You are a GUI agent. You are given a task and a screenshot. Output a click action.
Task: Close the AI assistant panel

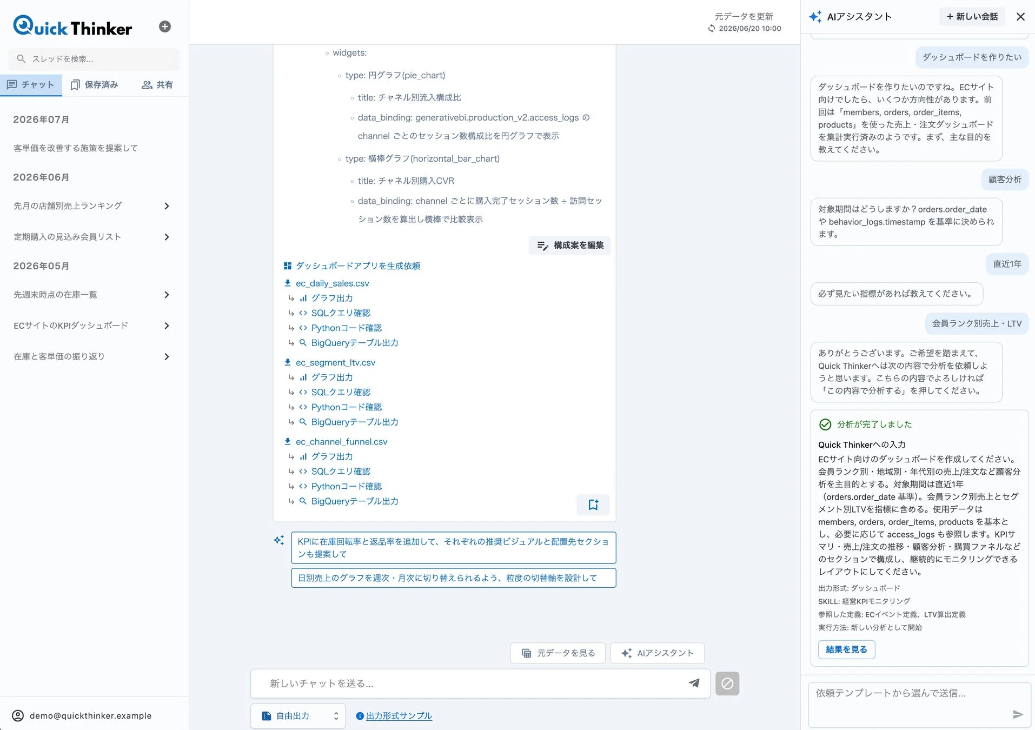tap(1020, 17)
